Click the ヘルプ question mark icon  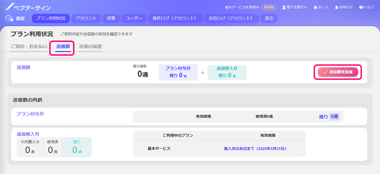click(x=361, y=7)
